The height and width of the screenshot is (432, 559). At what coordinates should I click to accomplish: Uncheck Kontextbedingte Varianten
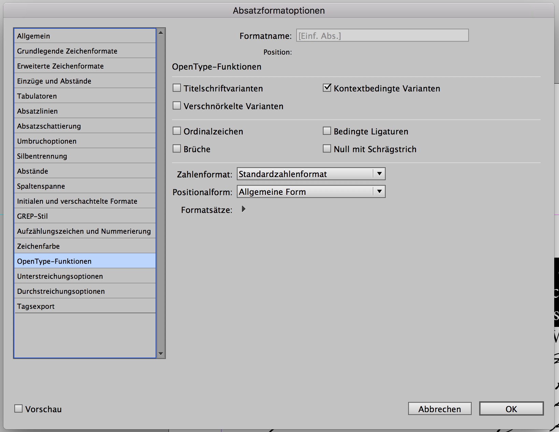point(327,88)
